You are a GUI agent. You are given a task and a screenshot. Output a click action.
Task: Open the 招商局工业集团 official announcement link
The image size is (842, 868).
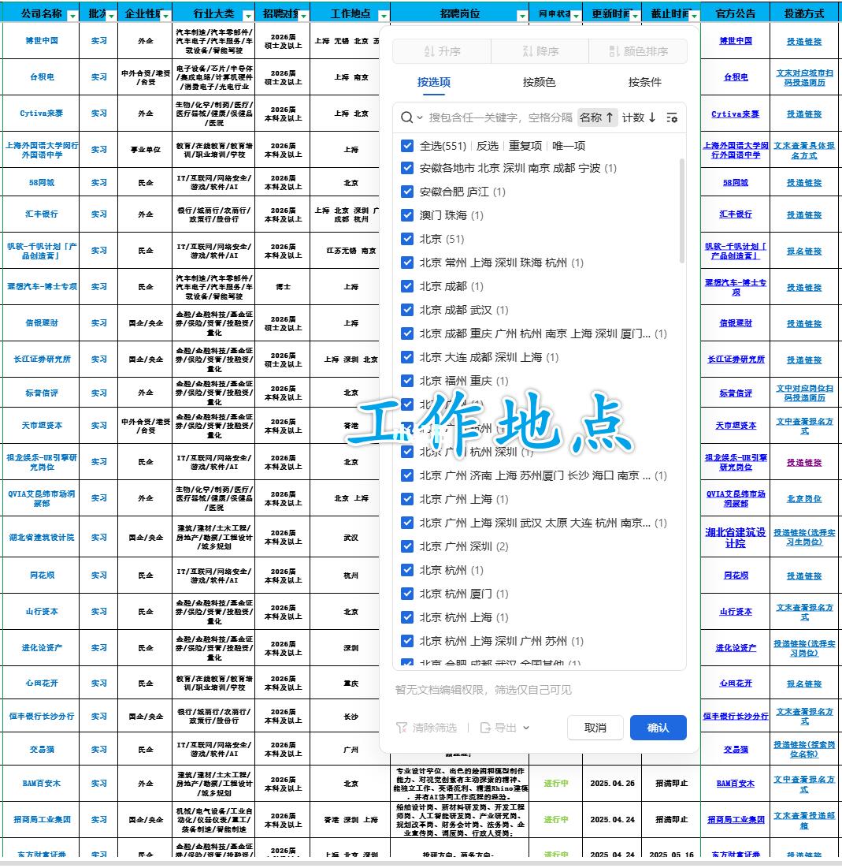735,819
